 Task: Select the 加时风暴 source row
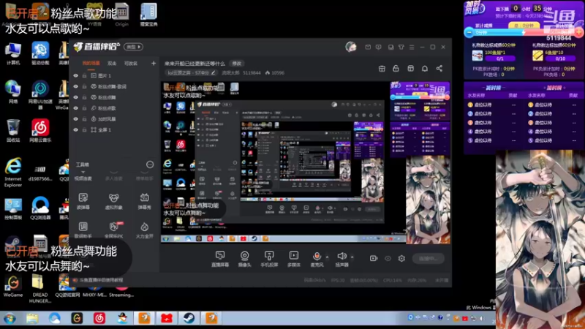pos(114,119)
